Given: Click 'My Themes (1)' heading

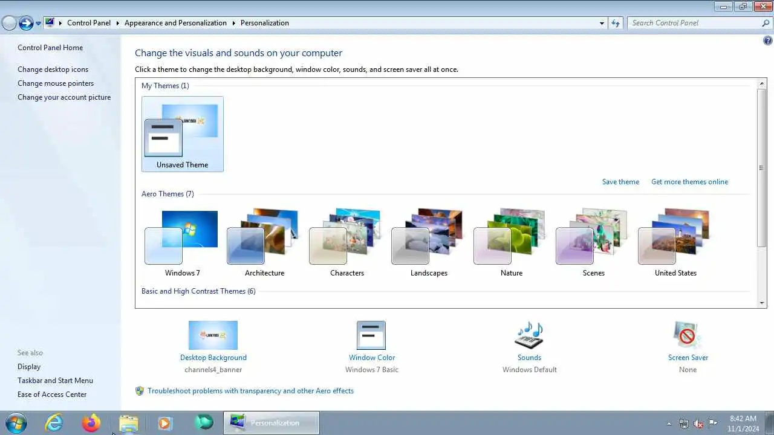Looking at the screenshot, I should pyautogui.click(x=165, y=86).
